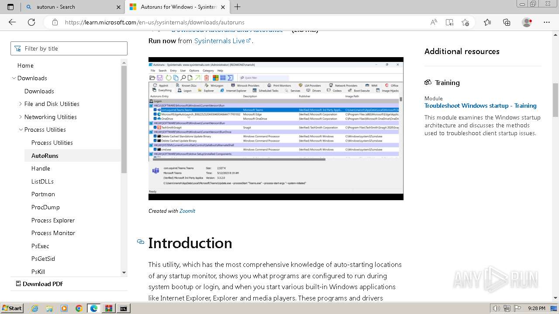Open the immersive reader icon

[x=449, y=22]
